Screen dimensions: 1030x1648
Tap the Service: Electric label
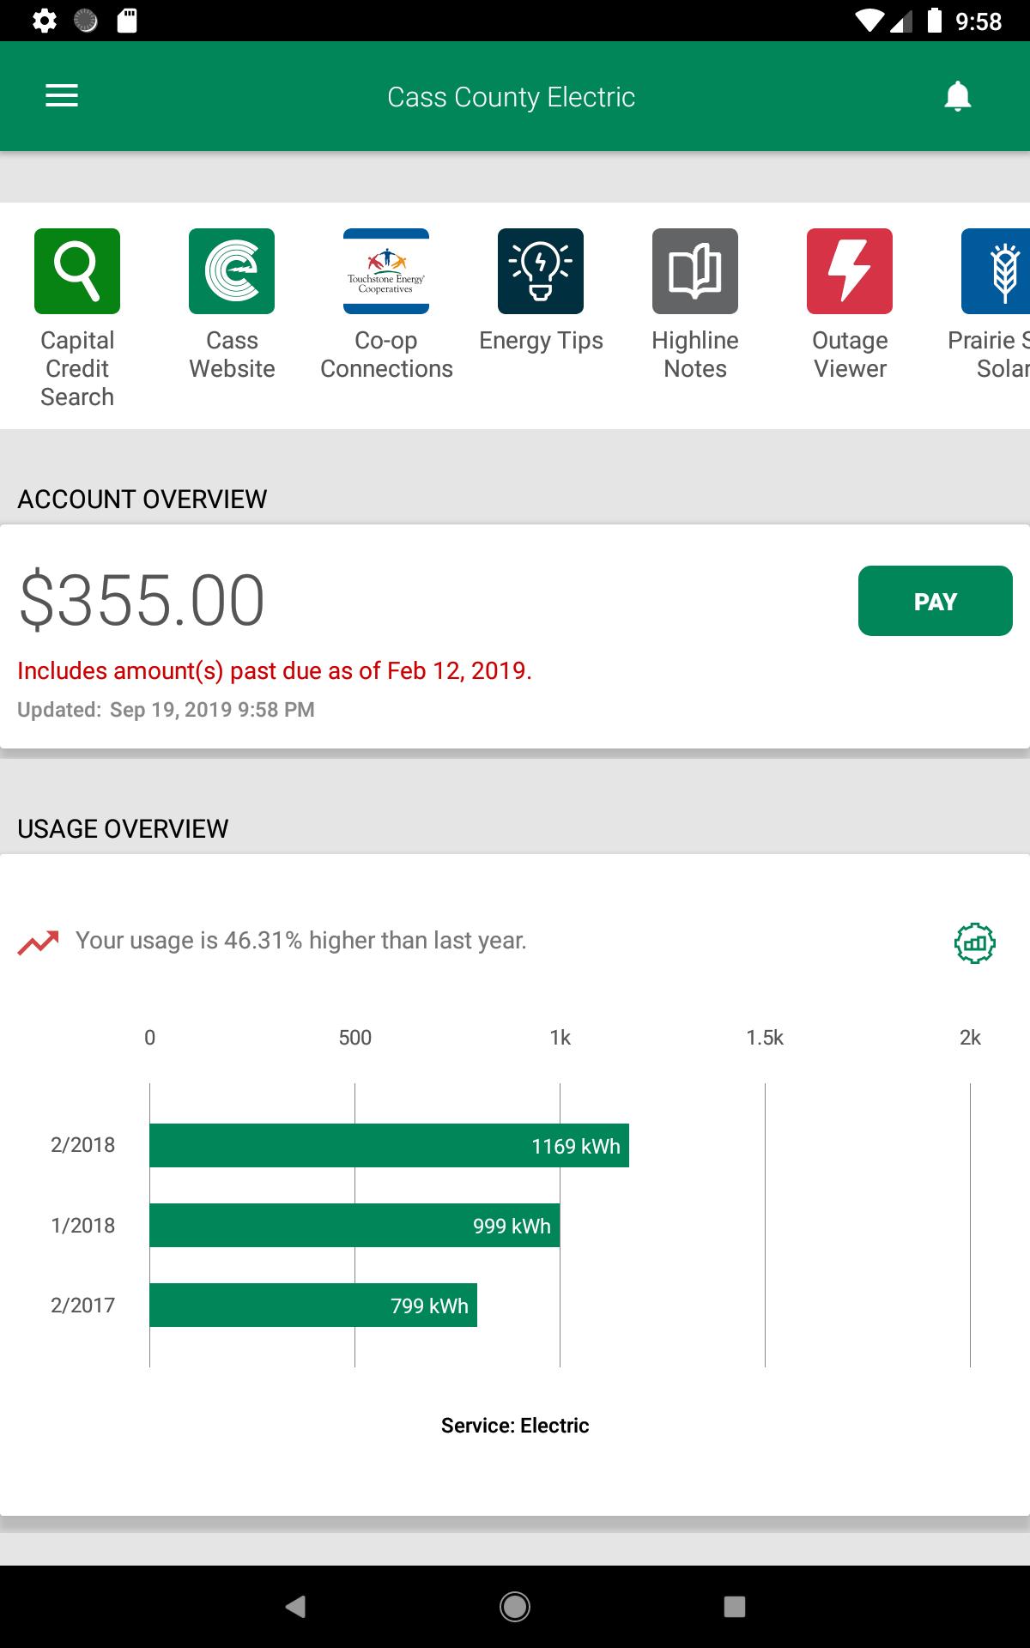point(515,1426)
